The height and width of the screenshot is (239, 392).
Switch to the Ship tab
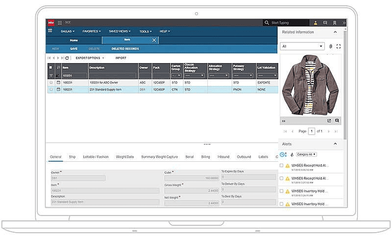click(72, 157)
